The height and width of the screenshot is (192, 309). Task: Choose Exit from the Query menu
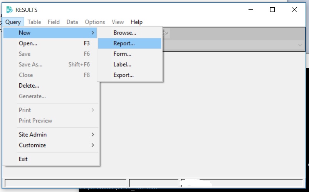(50, 159)
